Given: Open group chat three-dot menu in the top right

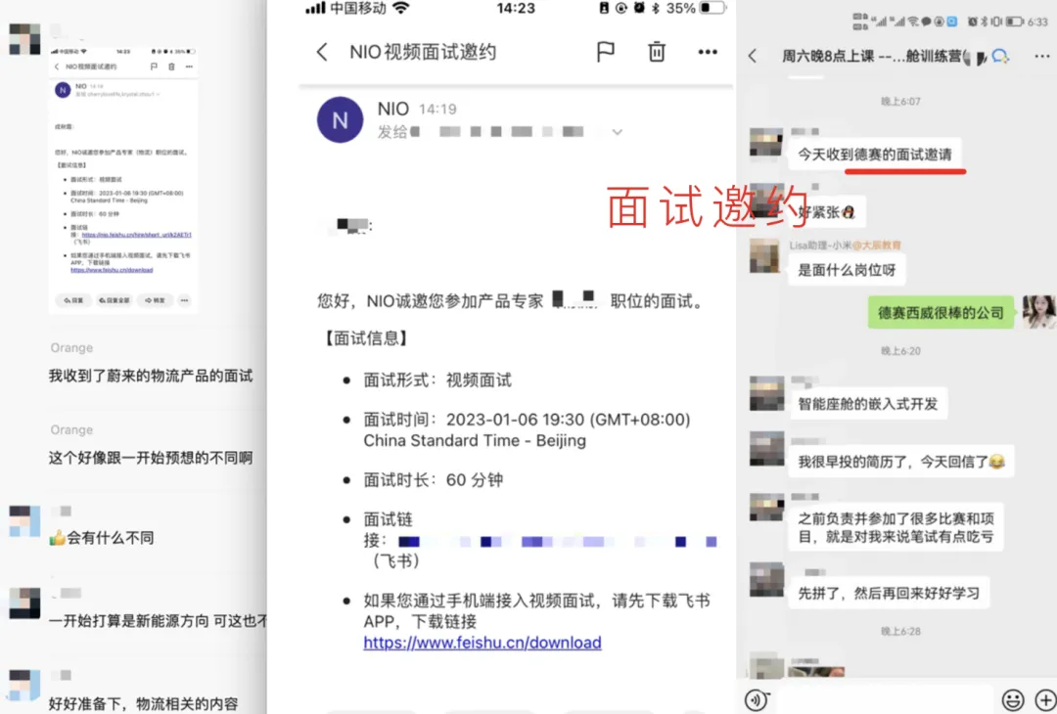Looking at the screenshot, I should 1041,57.
